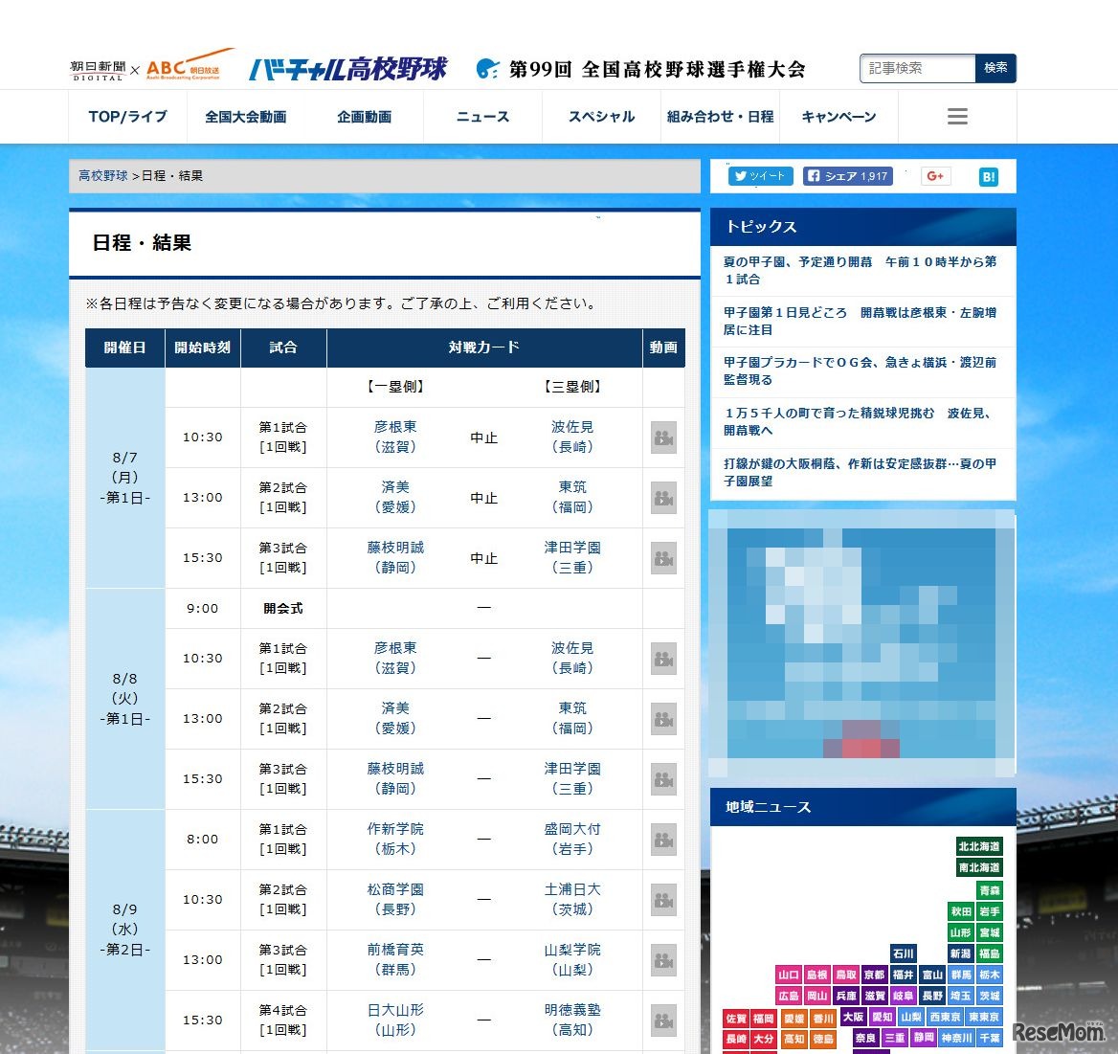Image resolution: width=1118 pixels, height=1054 pixels.
Task: Click 作新学院 (栃木) team link
Action: 395,840
